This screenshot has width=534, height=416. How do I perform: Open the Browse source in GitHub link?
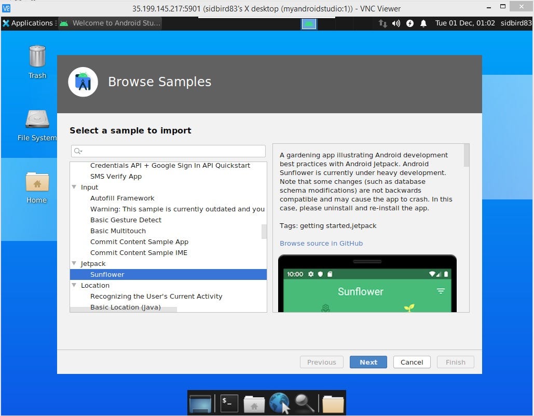[321, 243]
